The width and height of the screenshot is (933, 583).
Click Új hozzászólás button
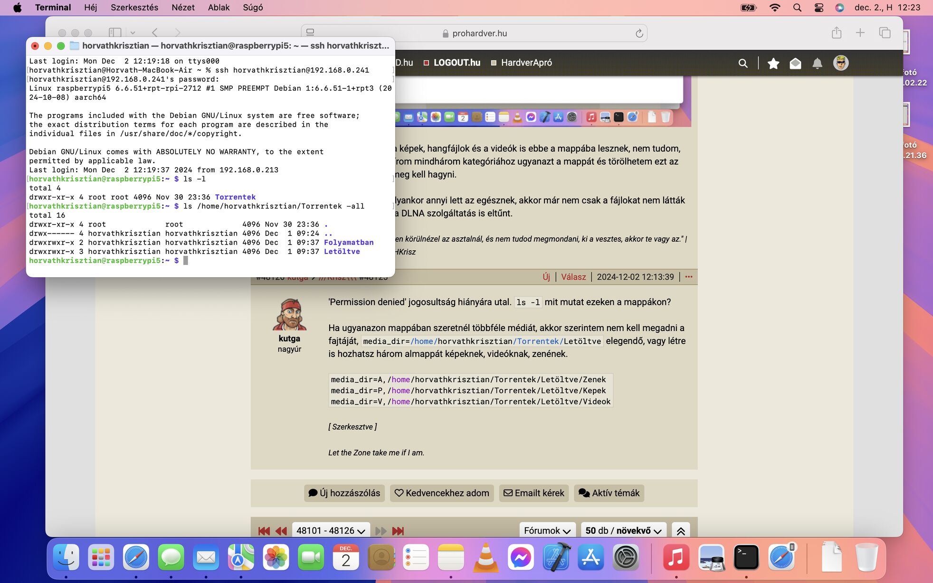coord(344,493)
